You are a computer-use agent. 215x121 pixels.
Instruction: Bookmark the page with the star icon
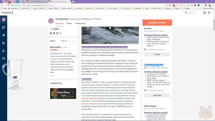(166, 5)
